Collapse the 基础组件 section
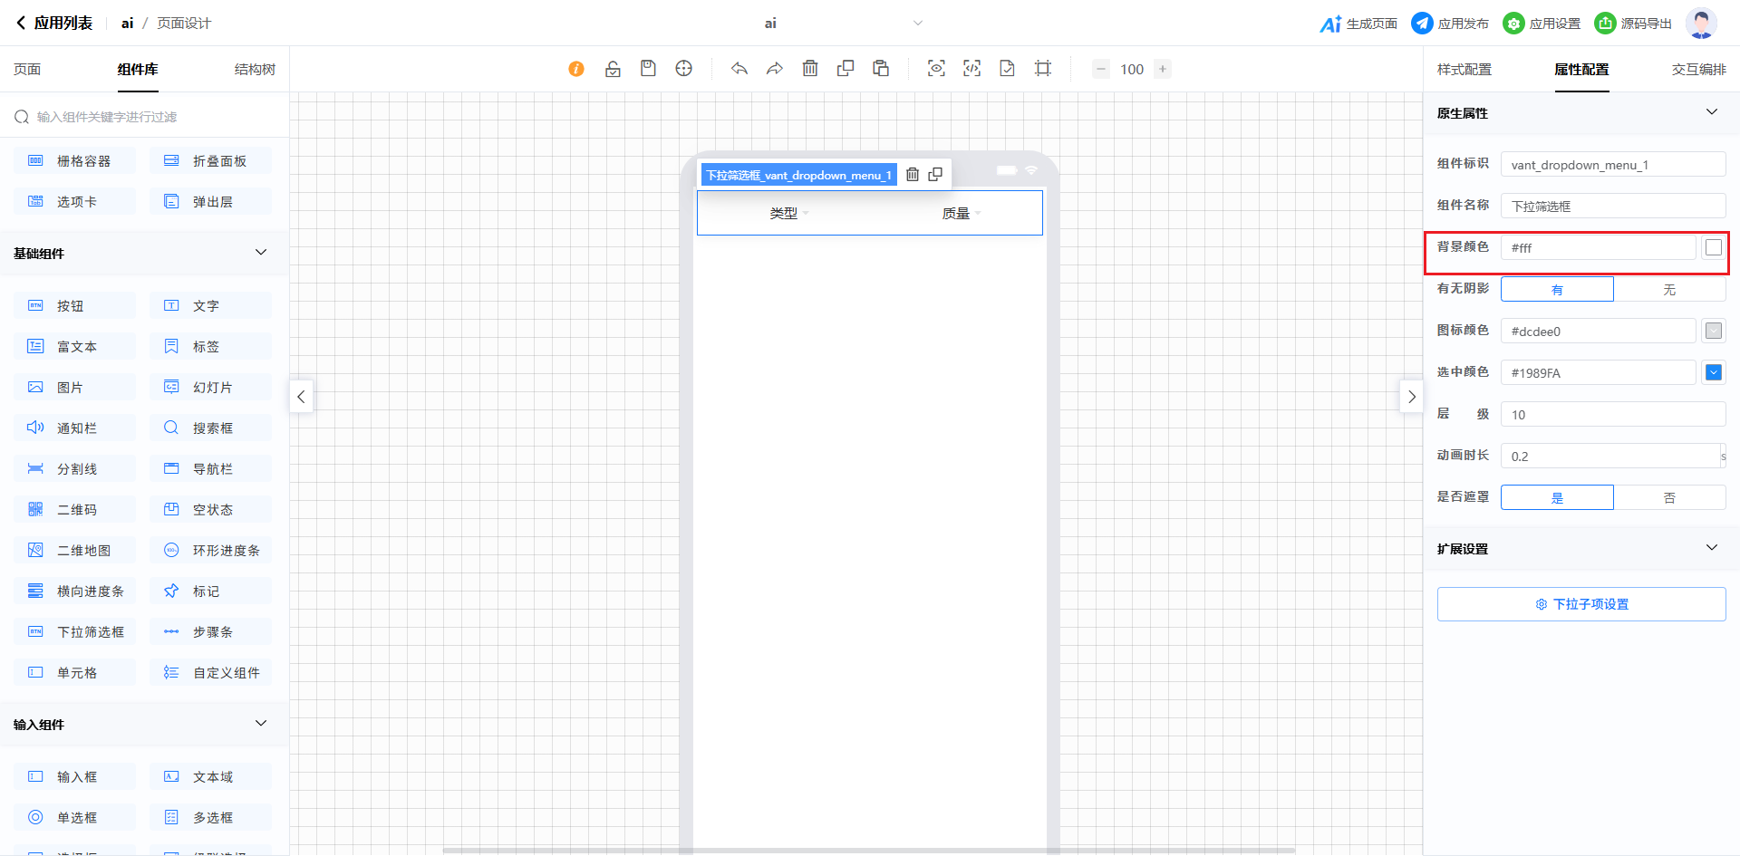This screenshot has width=1740, height=856. coord(261,253)
